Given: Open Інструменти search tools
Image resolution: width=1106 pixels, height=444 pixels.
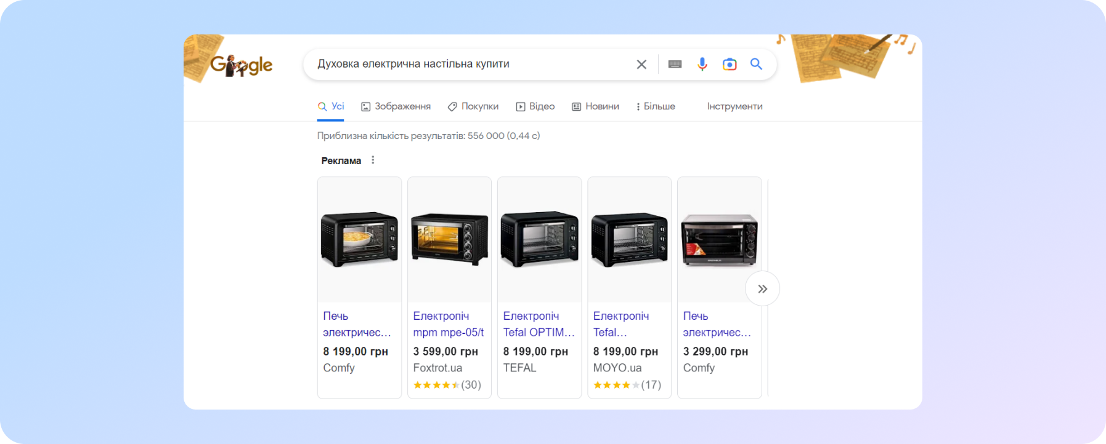Looking at the screenshot, I should point(734,106).
